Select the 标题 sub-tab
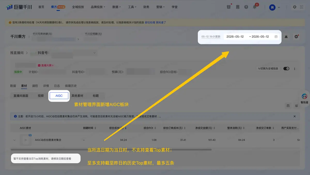 tap(96, 96)
